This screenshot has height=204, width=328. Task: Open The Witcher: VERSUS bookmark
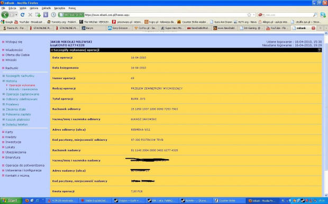95,22
